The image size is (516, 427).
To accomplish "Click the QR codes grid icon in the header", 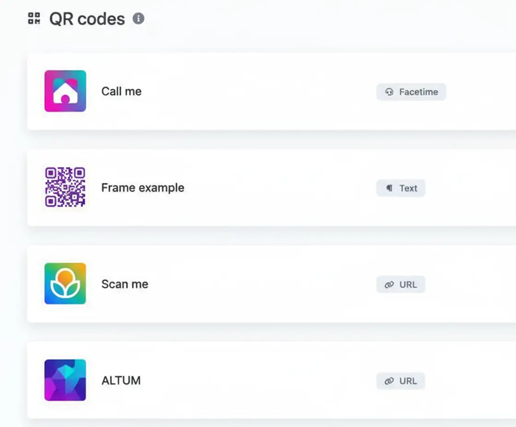I will tap(33, 18).
